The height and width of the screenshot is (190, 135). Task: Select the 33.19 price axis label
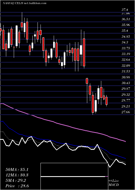pyautogui.click(x=126, y=54)
